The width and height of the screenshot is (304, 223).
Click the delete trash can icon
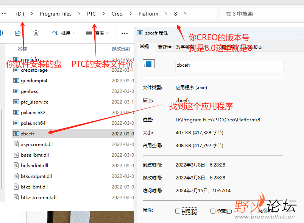tap(36, 33)
